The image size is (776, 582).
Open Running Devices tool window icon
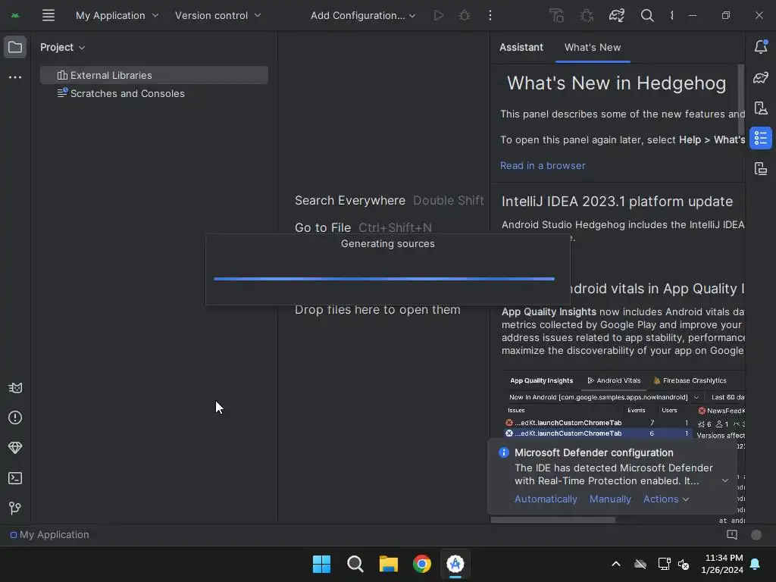click(x=761, y=108)
